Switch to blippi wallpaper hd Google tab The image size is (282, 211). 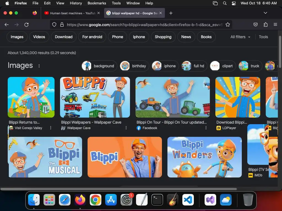pos(134,13)
